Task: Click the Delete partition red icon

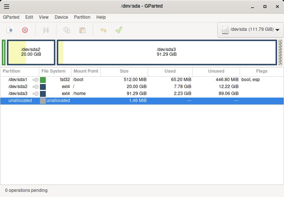Action: click(x=25, y=30)
